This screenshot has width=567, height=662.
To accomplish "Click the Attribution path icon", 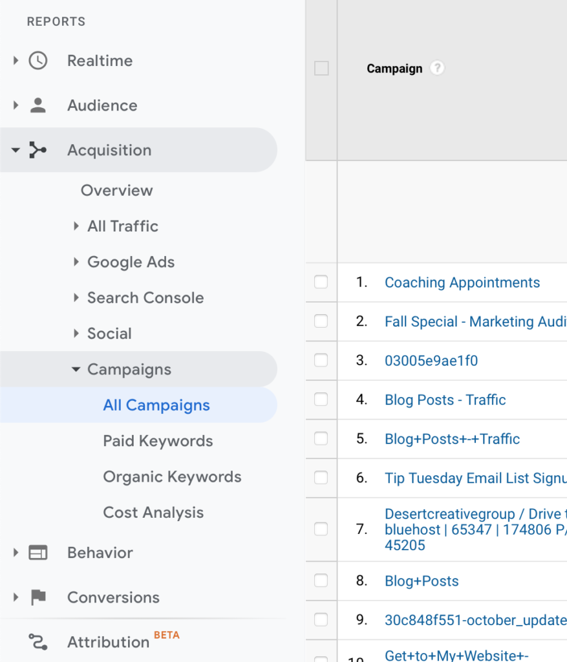I will click(x=38, y=642).
